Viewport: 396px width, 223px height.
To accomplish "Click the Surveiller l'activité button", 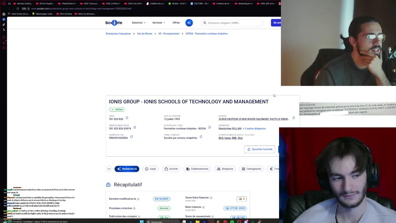I will pos(260,149).
